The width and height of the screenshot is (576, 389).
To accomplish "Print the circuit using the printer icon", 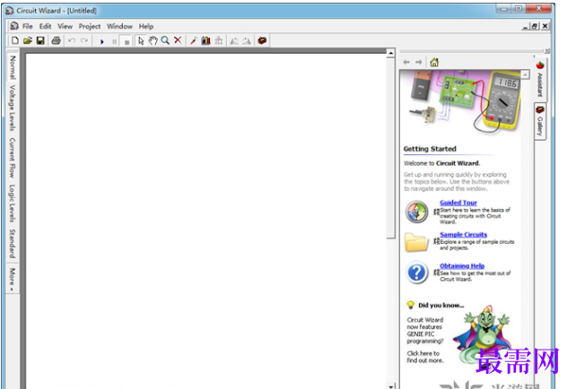I will [x=56, y=40].
